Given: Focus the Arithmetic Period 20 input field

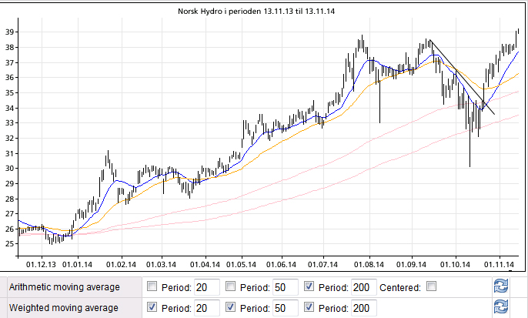Looking at the screenshot, I should click(207, 287).
